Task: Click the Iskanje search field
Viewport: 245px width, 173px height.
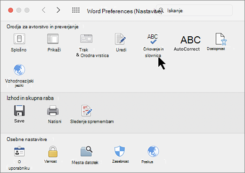Action: pos(194,10)
